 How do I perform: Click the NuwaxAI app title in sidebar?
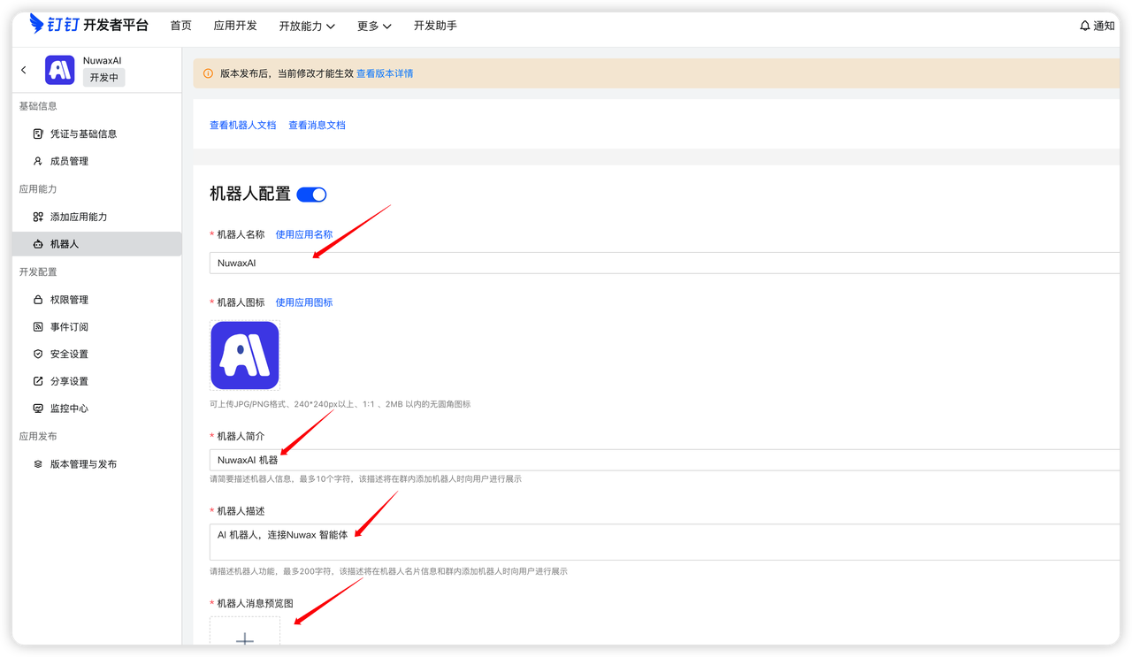pos(103,60)
